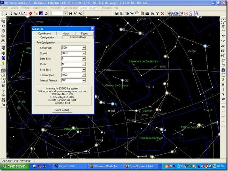Close the AutoStar dialog
This screenshot has height=171, width=228.
click(x=92, y=29)
